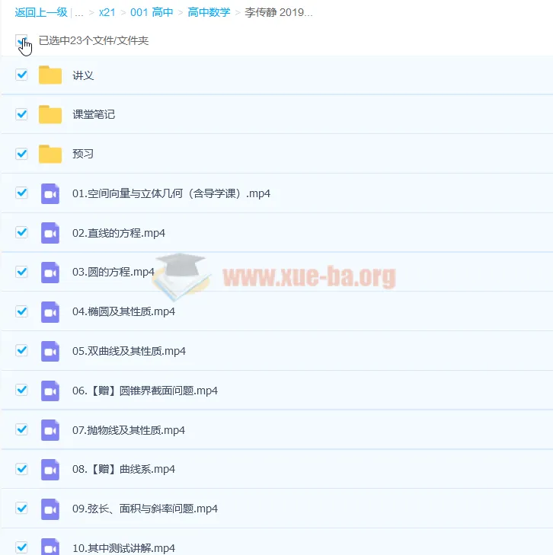
Task: Open file 03.圆的方程.mp4
Action: [x=113, y=273]
